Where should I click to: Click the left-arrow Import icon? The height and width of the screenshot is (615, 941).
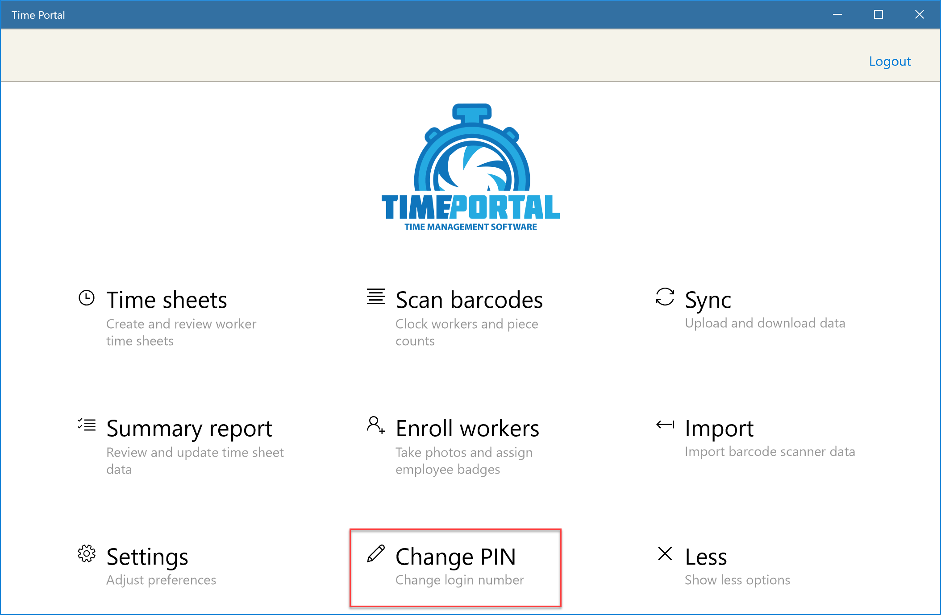click(x=665, y=425)
